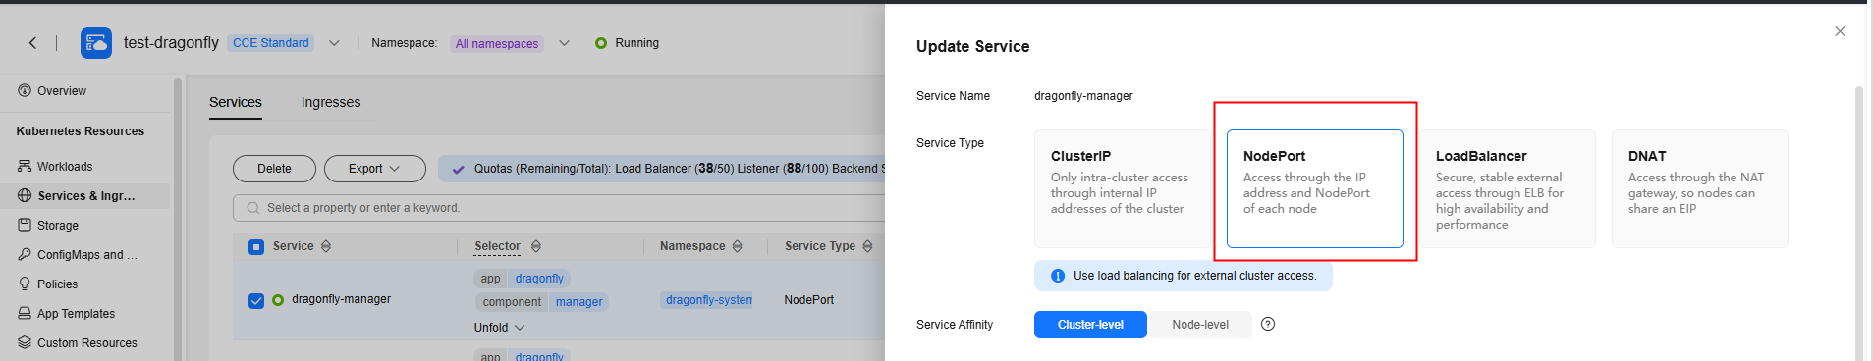This screenshot has height=361, width=1873.
Task: Choose the LoadBalancer service type card
Action: tap(1507, 188)
